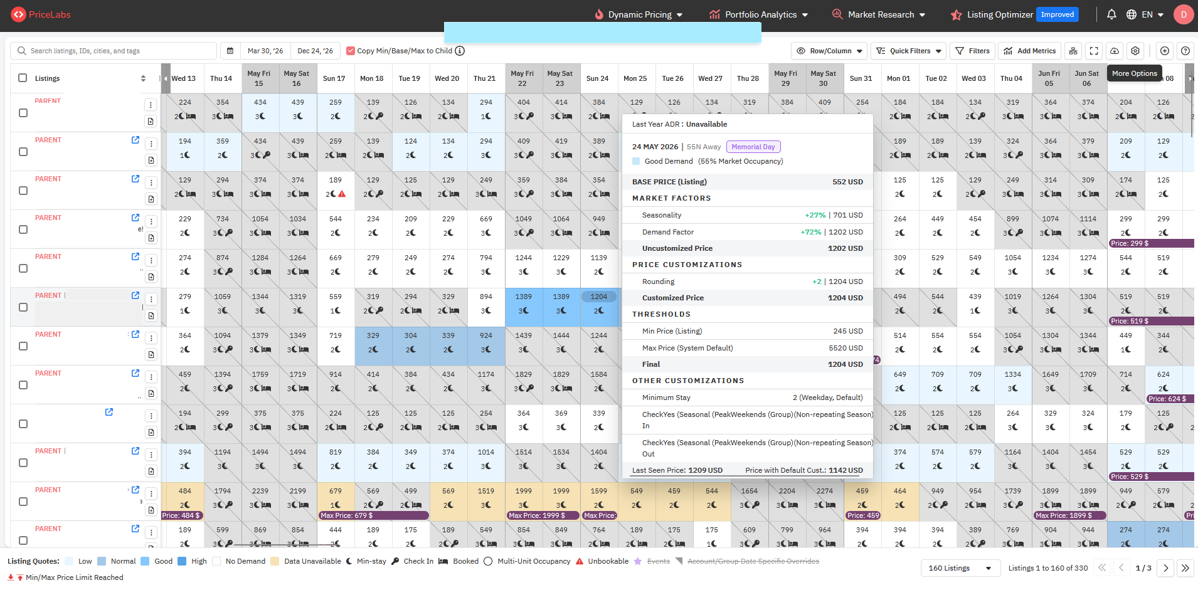Click the hierarchy mapping icon
The image size is (1198, 590).
pos(1073,51)
